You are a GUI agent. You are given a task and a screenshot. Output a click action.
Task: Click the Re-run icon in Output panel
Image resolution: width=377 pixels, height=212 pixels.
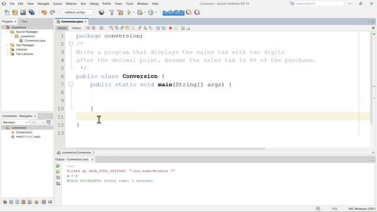(58, 166)
